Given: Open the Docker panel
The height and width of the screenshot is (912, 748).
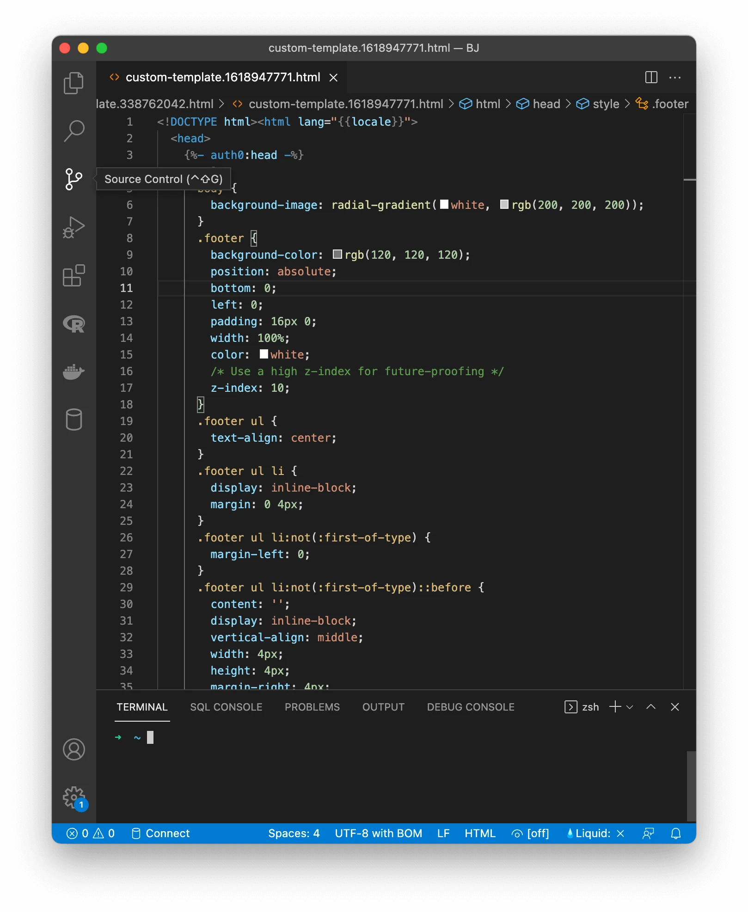Looking at the screenshot, I should coord(74,372).
